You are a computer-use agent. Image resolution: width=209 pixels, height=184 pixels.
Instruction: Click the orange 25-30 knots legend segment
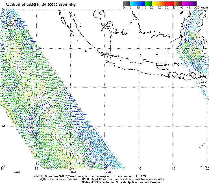(x=163, y=3)
